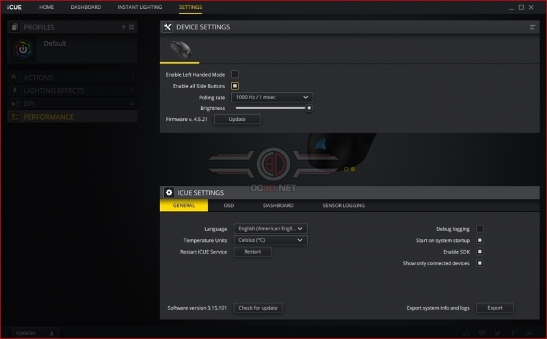Image resolution: width=547 pixels, height=339 pixels.
Task: Toggle Enable all Side Buttons checkbox
Action: click(x=235, y=86)
